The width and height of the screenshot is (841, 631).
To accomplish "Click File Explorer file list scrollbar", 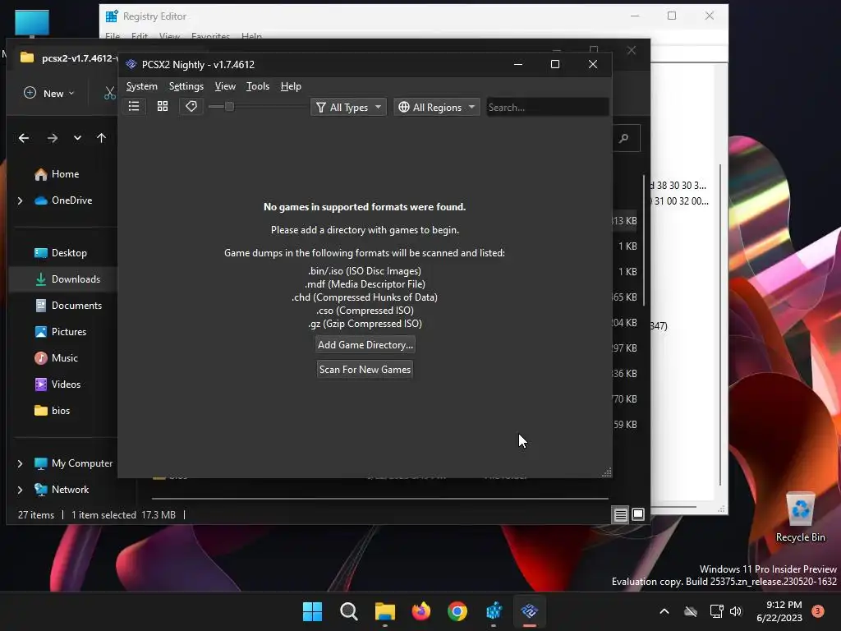I will click(x=644, y=240).
